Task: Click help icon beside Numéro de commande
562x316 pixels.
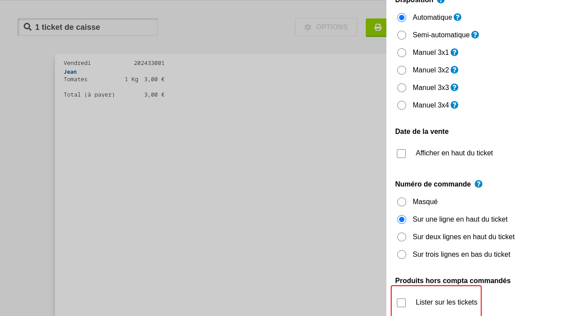Action: (x=479, y=184)
